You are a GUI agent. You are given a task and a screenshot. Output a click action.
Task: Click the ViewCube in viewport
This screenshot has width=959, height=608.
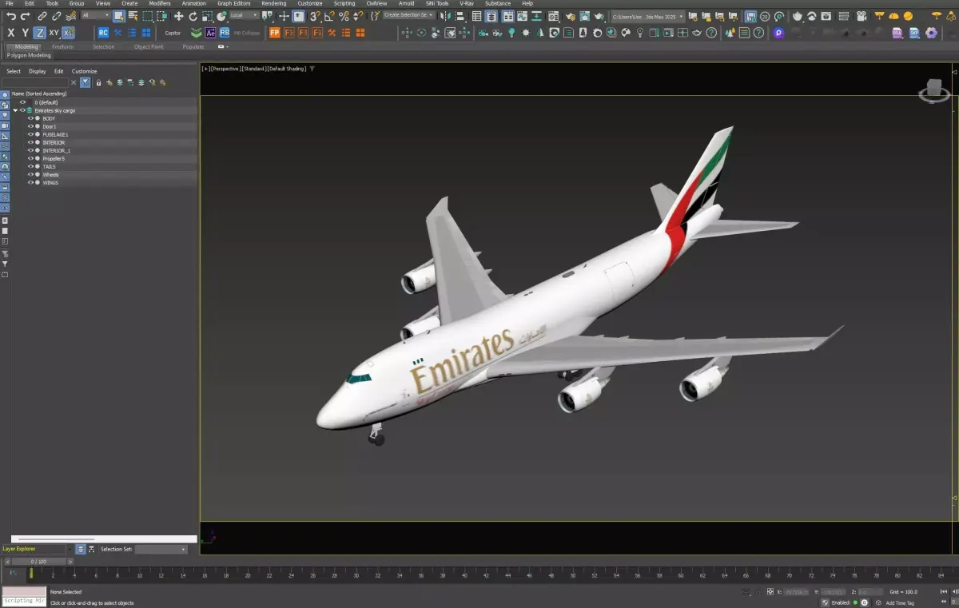pyautogui.click(x=933, y=91)
